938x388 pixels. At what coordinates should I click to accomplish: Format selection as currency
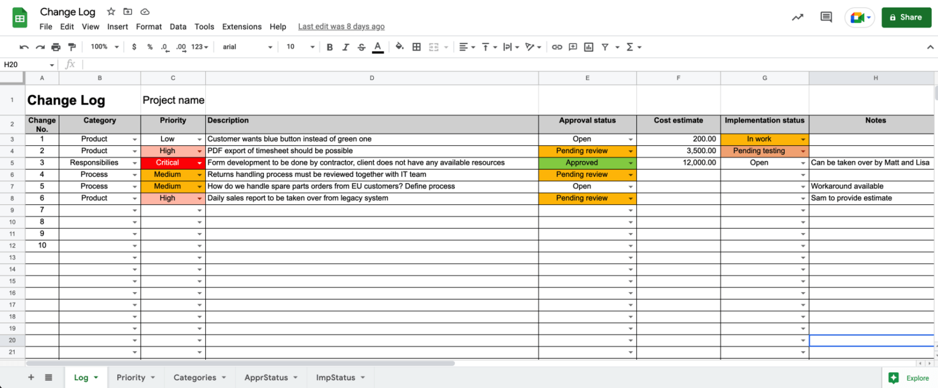[x=134, y=46]
